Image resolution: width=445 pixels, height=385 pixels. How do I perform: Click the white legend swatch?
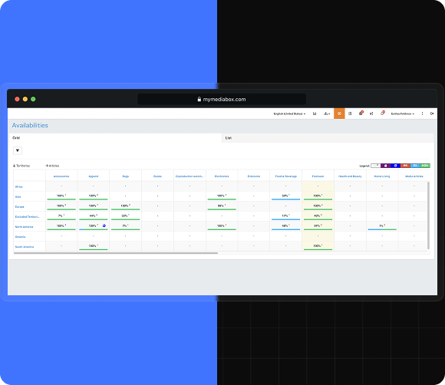pyautogui.click(x=375, y=166)
